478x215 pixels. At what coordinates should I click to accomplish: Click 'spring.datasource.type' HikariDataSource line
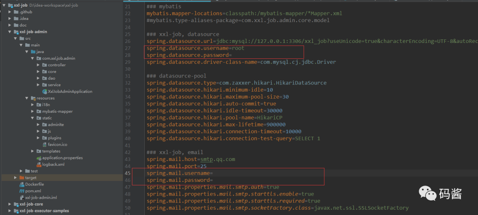pos(236,83)
